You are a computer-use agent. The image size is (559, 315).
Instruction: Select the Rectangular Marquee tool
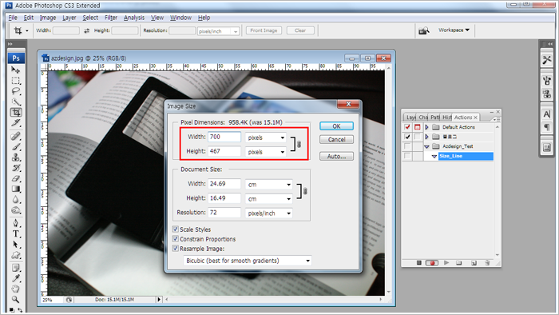tap(16, 81)
